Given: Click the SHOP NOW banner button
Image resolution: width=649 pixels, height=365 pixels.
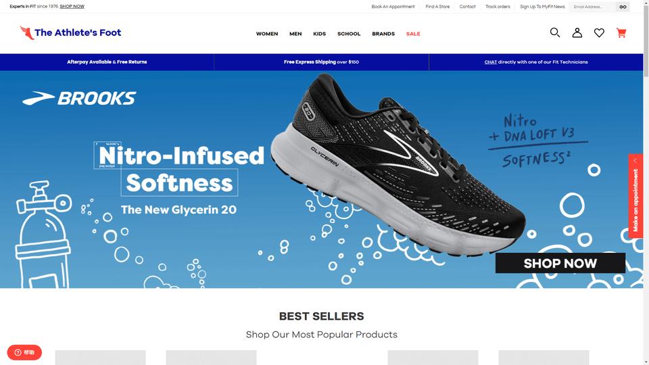Looking at the screenshot, I should [560, 263].
